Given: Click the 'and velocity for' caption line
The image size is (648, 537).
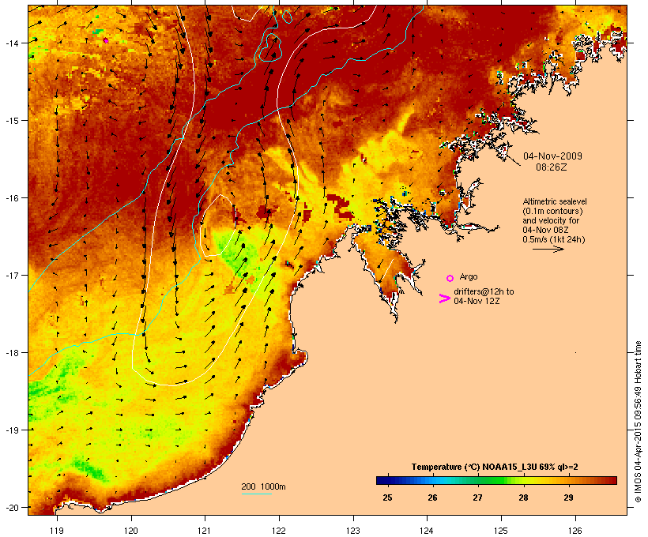Looking at the screenshot, I should 551,220.
